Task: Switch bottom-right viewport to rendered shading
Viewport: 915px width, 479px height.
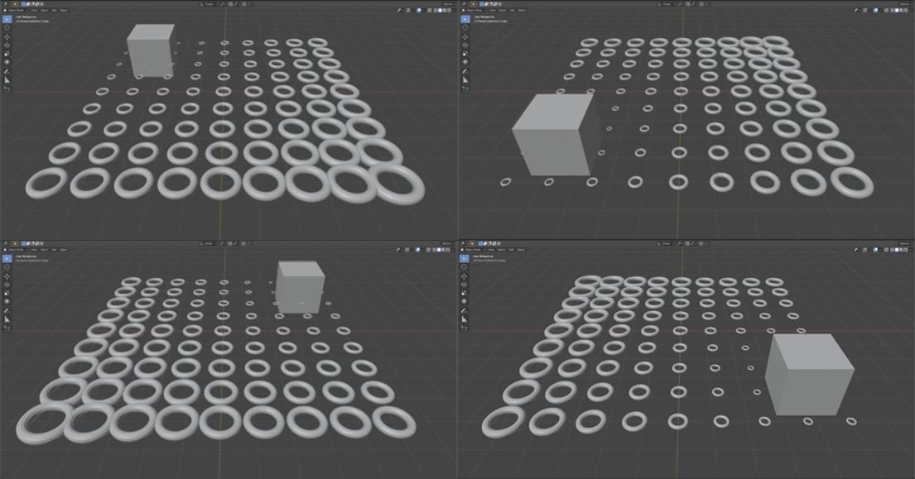Action: point(906,249)
